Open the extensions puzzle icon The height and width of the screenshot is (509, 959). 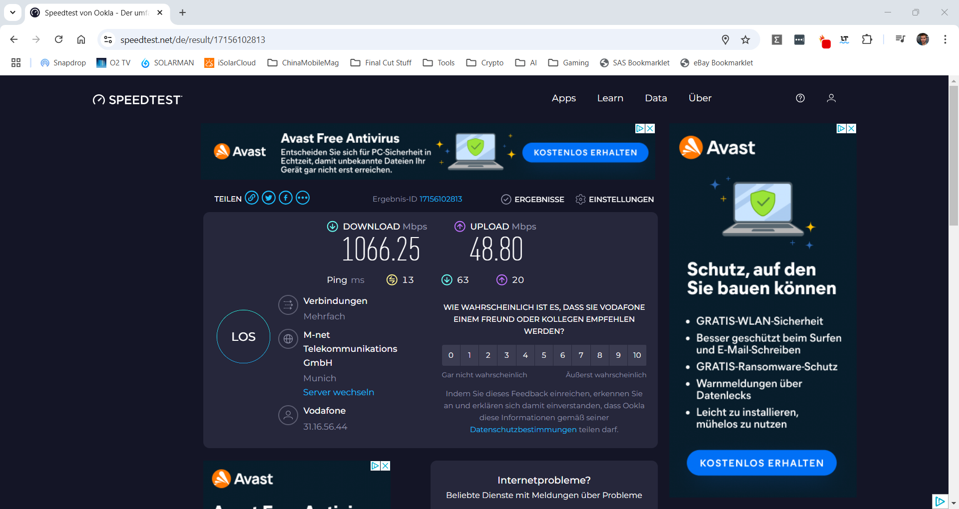(867, 39)
